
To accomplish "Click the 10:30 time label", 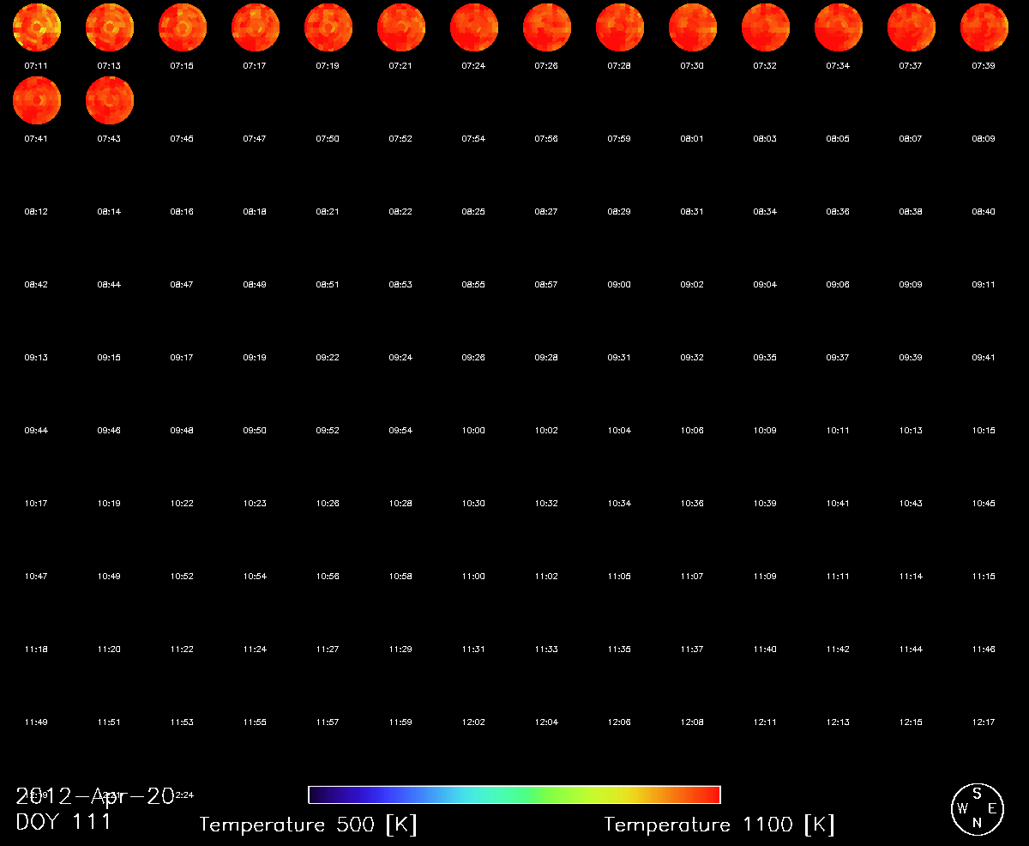I will coord(473,503).
